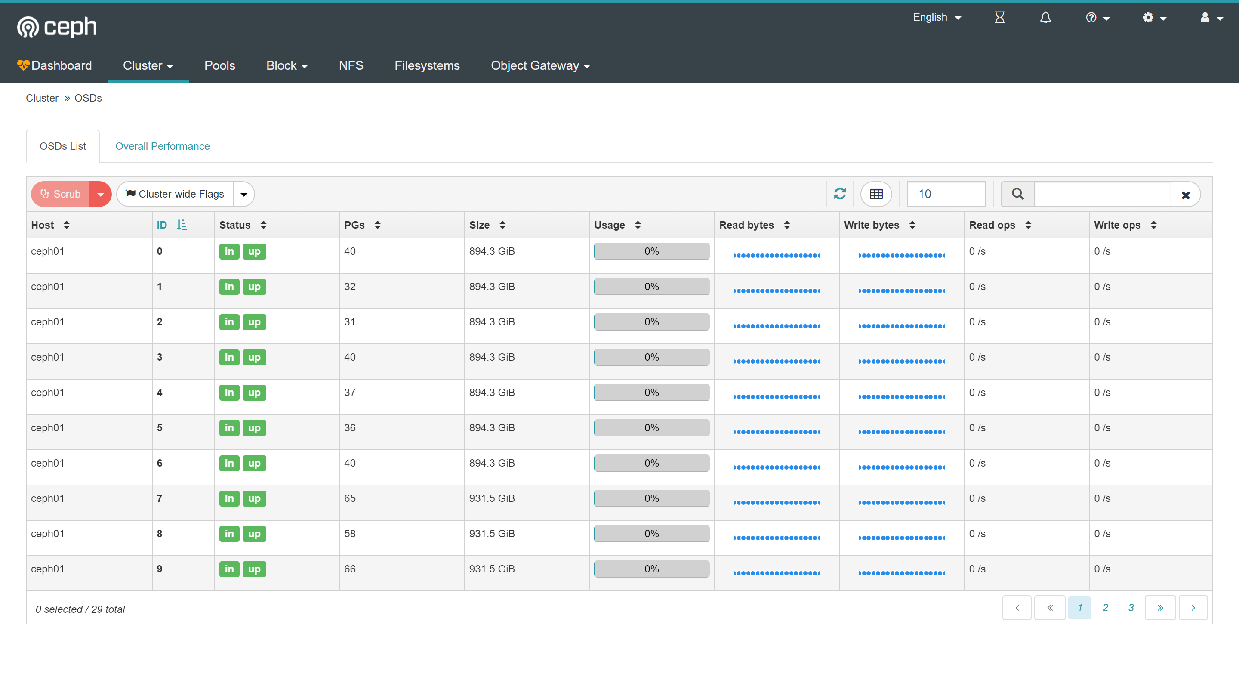Toggle sort order on ID column
1239x680 pixels.
(x=172, y=225)
